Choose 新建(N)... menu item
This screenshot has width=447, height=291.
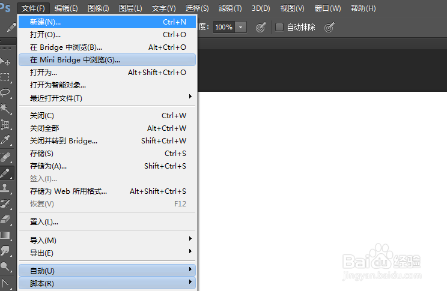click(x=107, y=22)
